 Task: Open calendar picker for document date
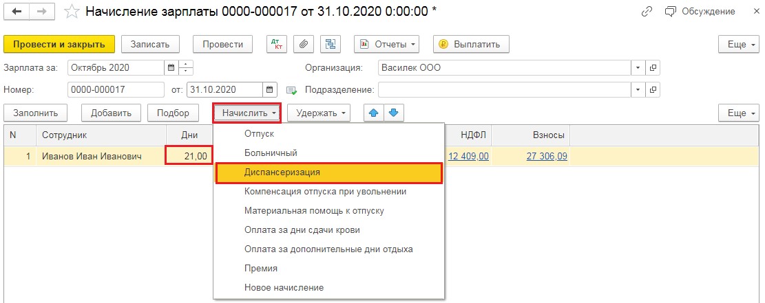point(271,89)
